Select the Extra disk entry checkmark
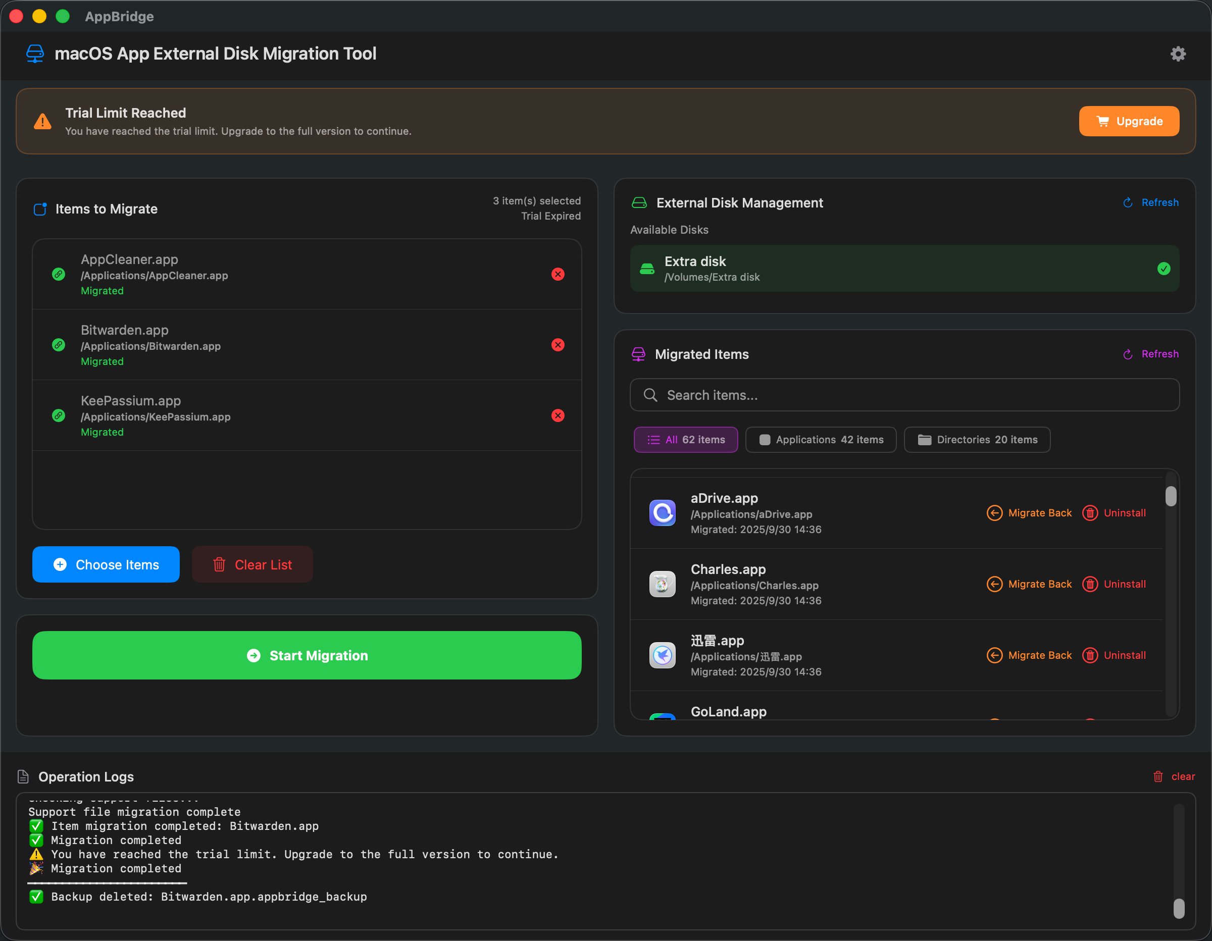 (x=1163, y=269)
